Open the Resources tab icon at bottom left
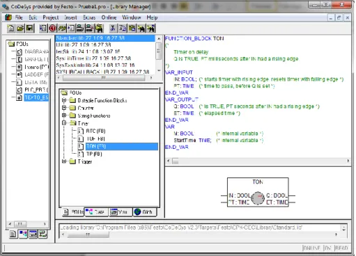The width and height of the screenshot is (356, 256). [x=42, y=234]
